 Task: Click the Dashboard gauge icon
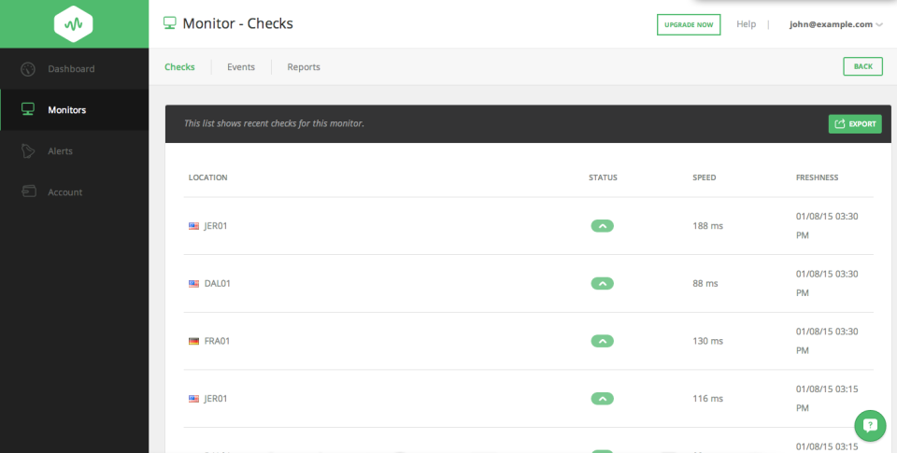coord(28,69)
